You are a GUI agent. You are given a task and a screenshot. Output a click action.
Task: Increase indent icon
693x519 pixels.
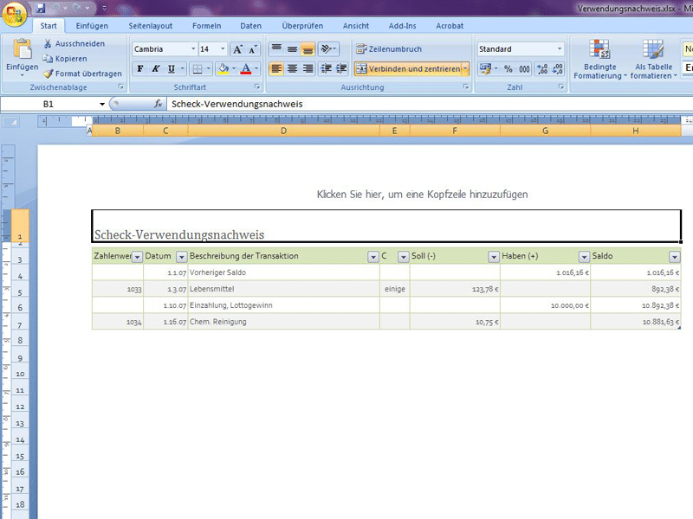pos(341,69)
